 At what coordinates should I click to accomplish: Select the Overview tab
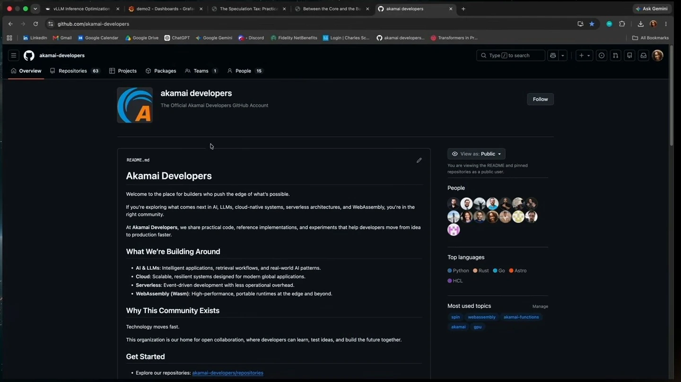tap(26, 71)
